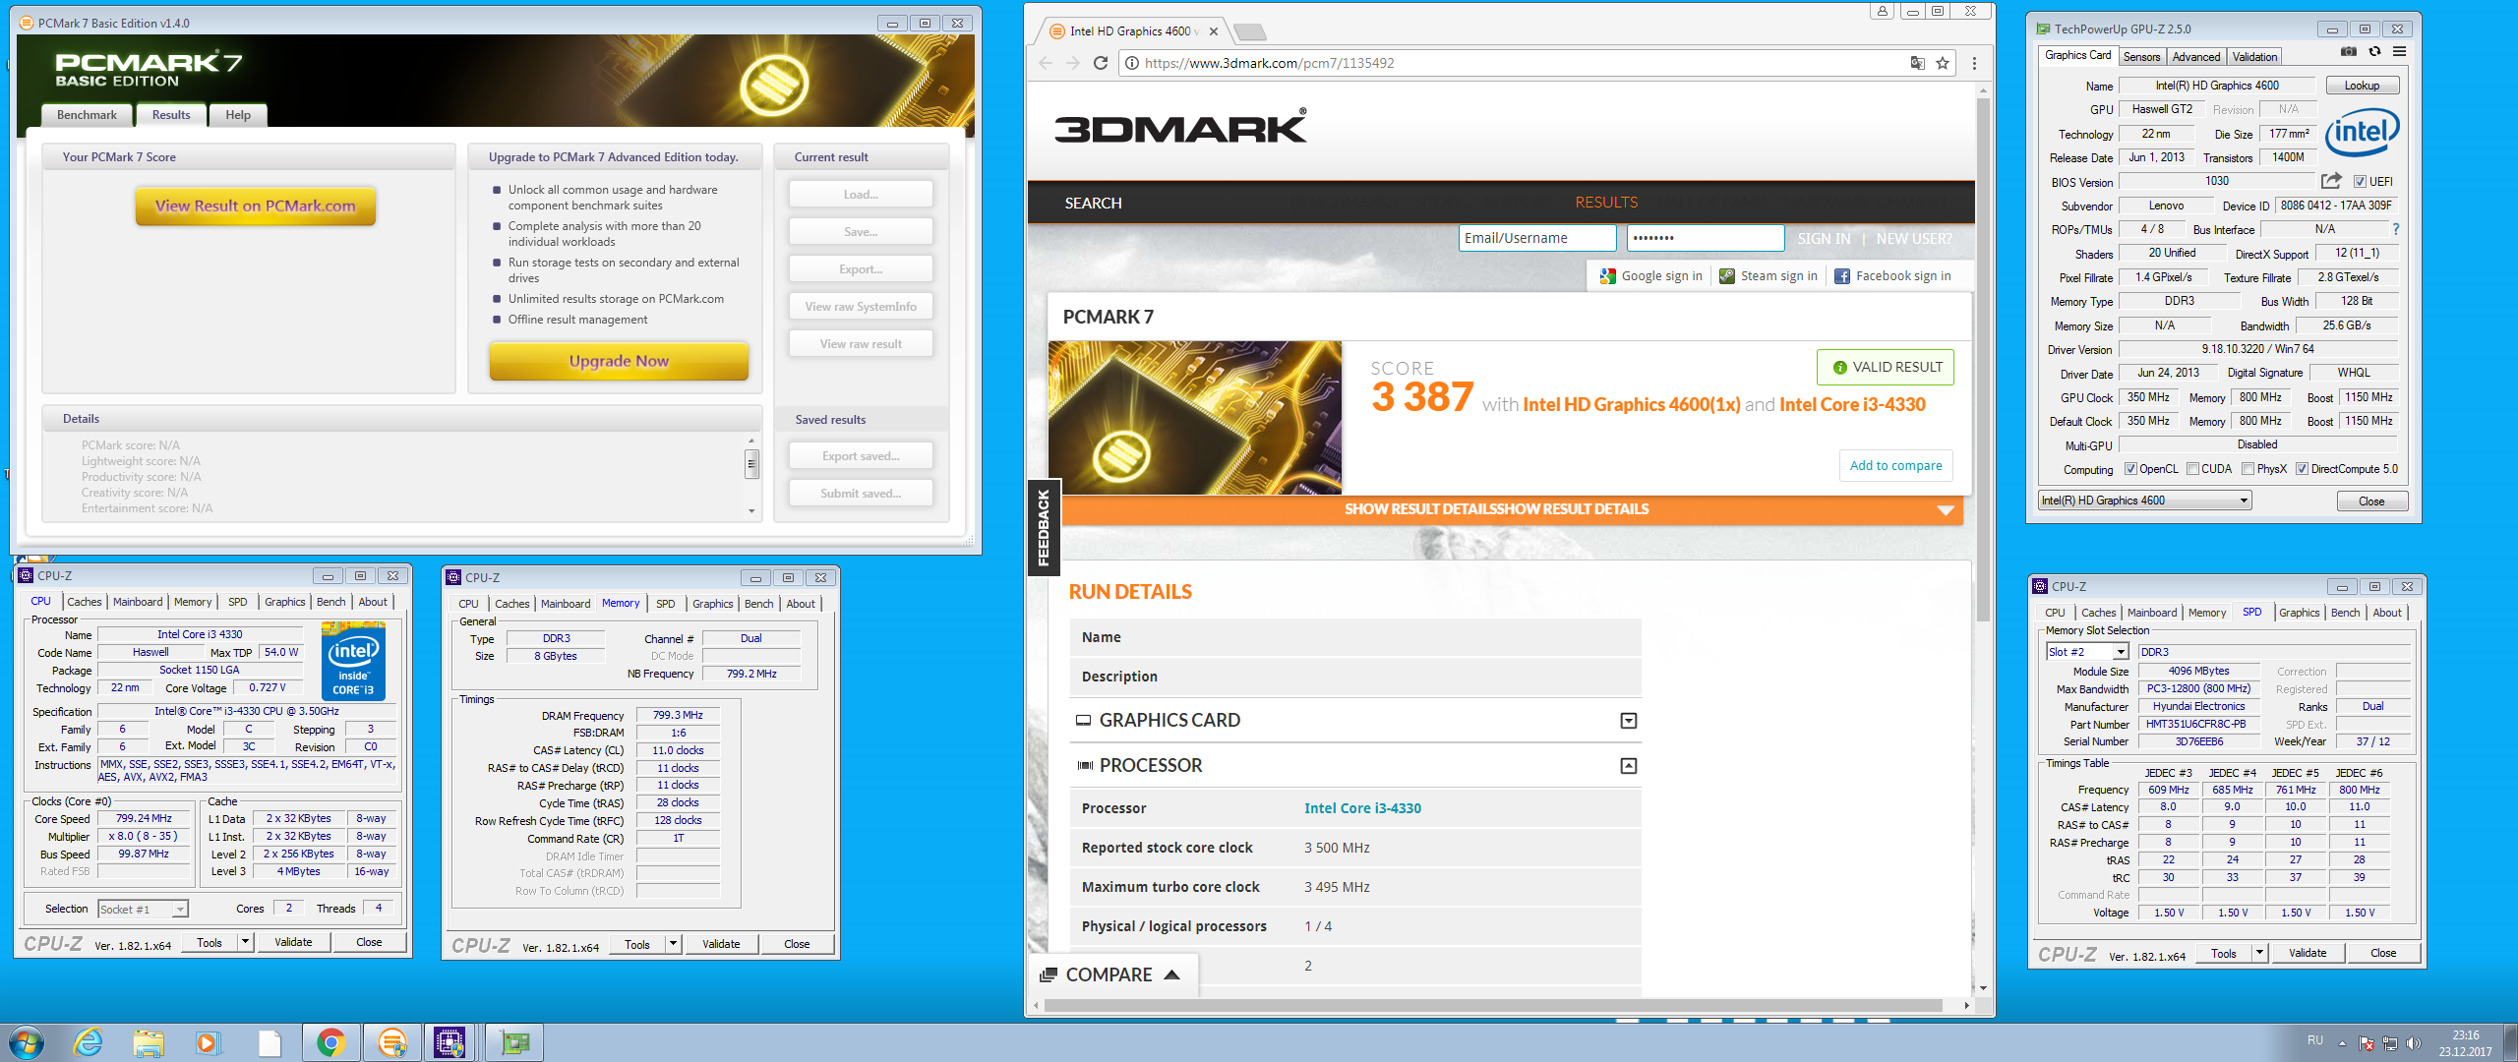Viewport: 2518px width, 1062px height.
Task: Switch to the Sensors tab in GPU-Z
Action: click(x=2141, y=57)
